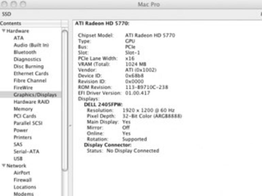The height and width of the screenshot is (196, 262).
Task: Select Modems under Network
Action: click(x=24, y=194)
